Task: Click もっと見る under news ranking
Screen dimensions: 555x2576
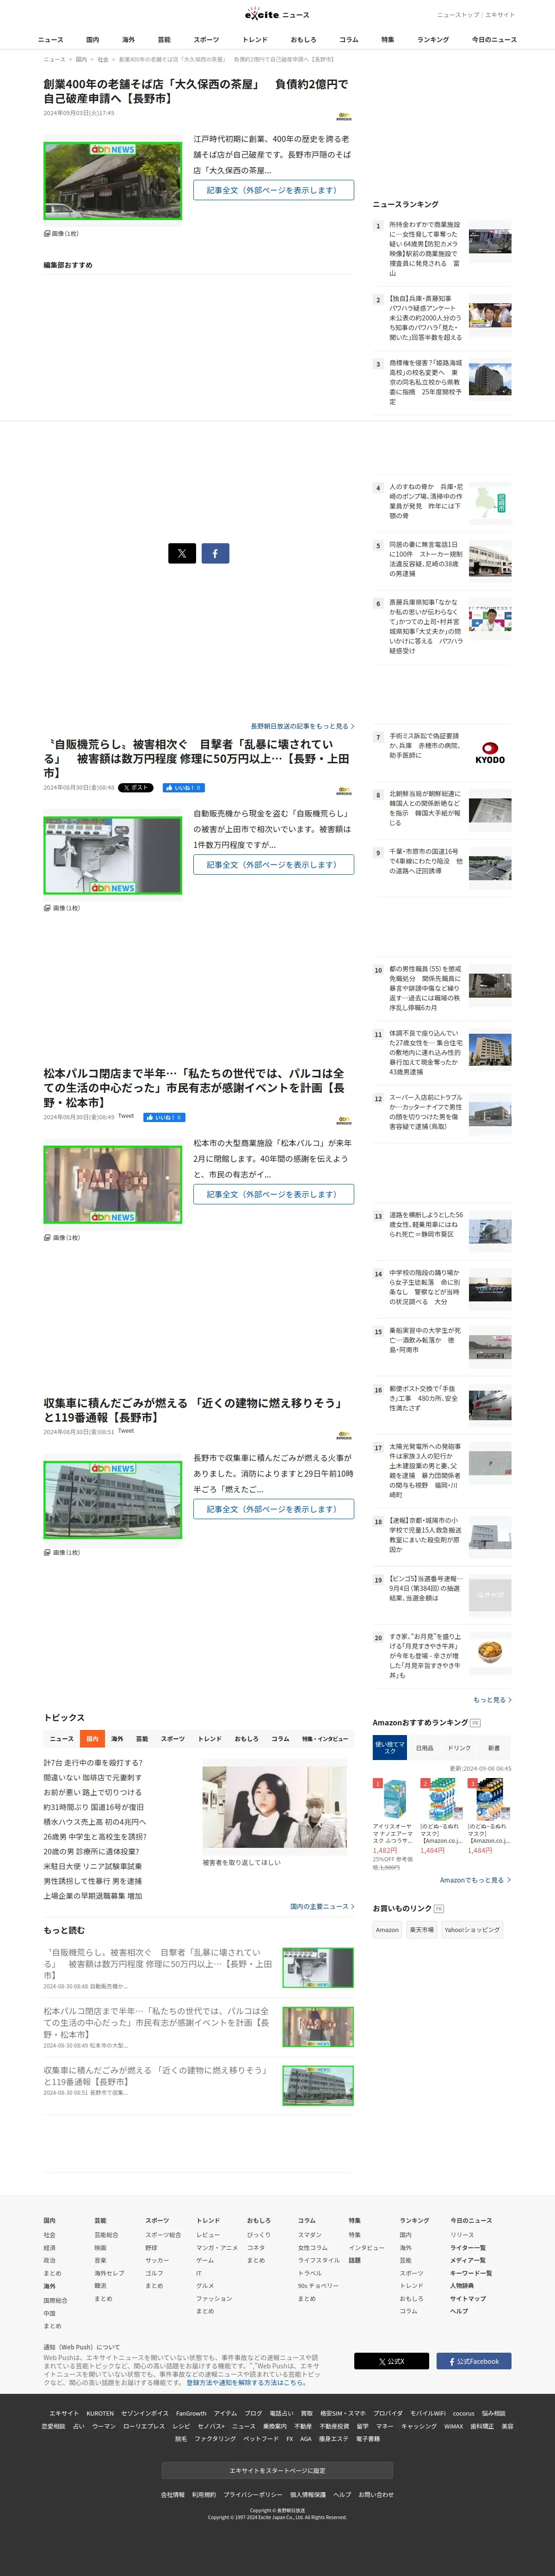Action: [x=492, y=1700]
